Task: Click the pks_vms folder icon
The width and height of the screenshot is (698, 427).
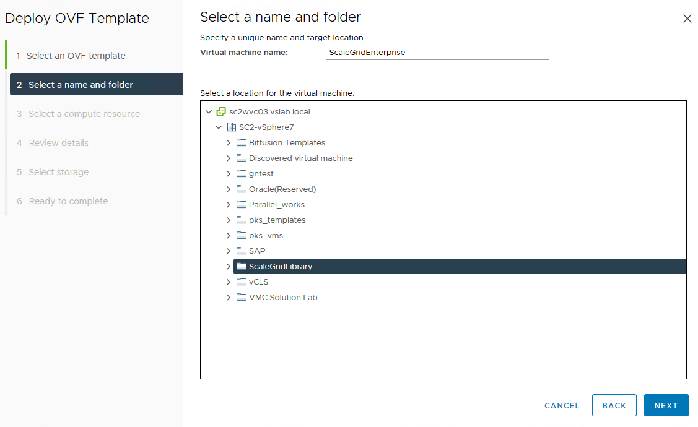Action: 242,235
